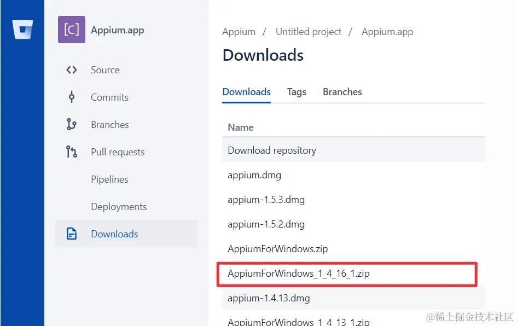Screen dimensions: 517x326
Task: Open Pipelines in the sidebar
Action: click(109, 179)
